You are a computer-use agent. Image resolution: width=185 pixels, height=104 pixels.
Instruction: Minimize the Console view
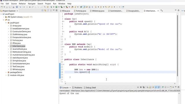[x=175, y=87]
